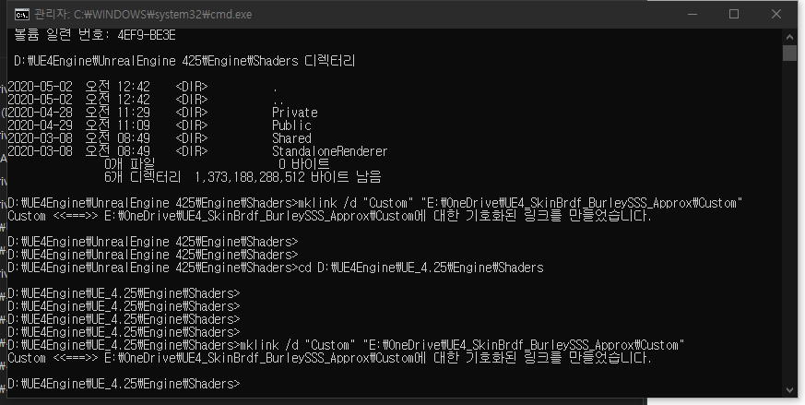Click the 1,373,188,288,512 bytes free line
The image size is (805, 405).
click(x=243, y=176)
